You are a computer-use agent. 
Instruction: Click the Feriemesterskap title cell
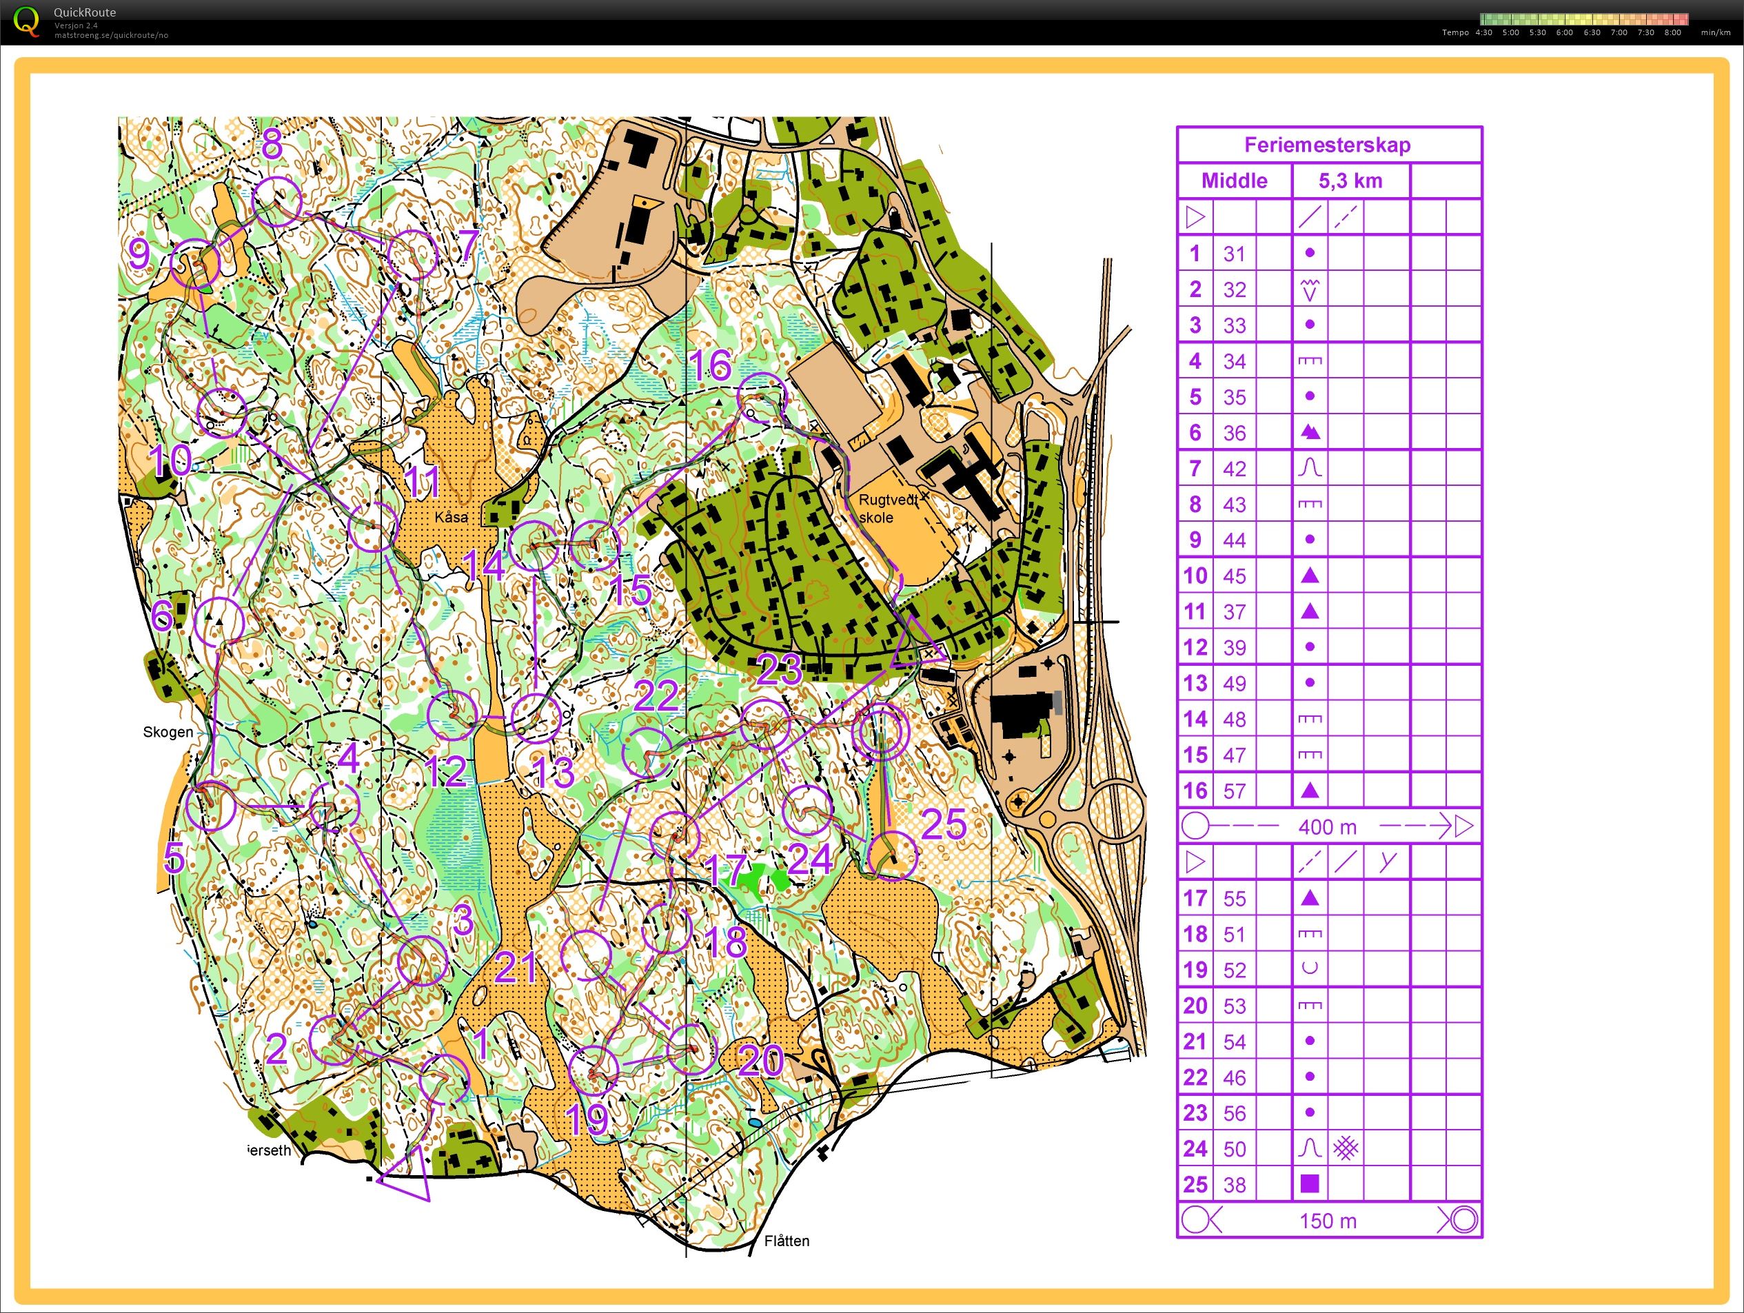tap(1328, 145)
